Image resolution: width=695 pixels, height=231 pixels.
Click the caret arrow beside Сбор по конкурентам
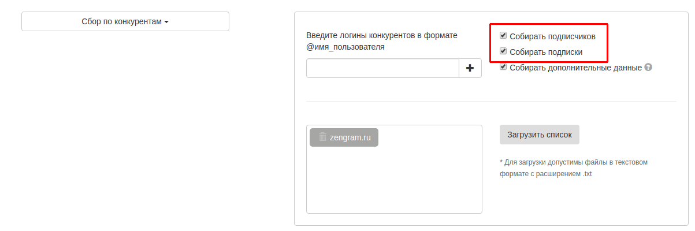pos(166,23)
